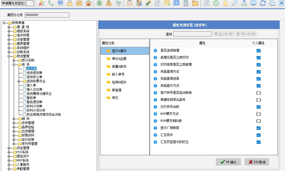Check the BOM展开方式 checkbox
This screenshot has width=285, height=171.
pyautogui.click(x=258, y=114)
